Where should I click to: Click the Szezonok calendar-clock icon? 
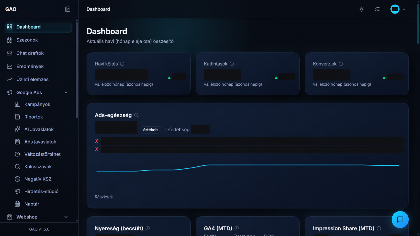(x=10, y=40)
